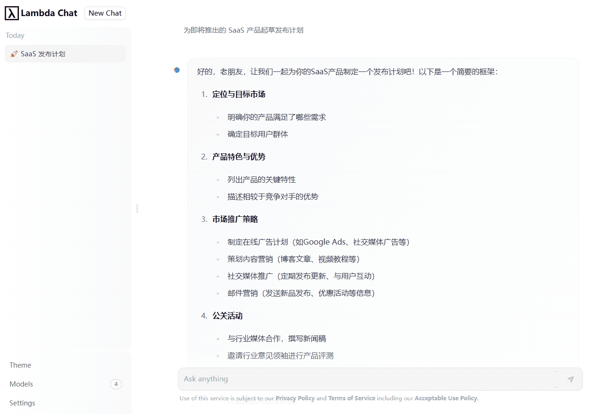Click the Lambda Chat logo icon
This screenshot has height=414, width=589.
[x=12, y=13]
